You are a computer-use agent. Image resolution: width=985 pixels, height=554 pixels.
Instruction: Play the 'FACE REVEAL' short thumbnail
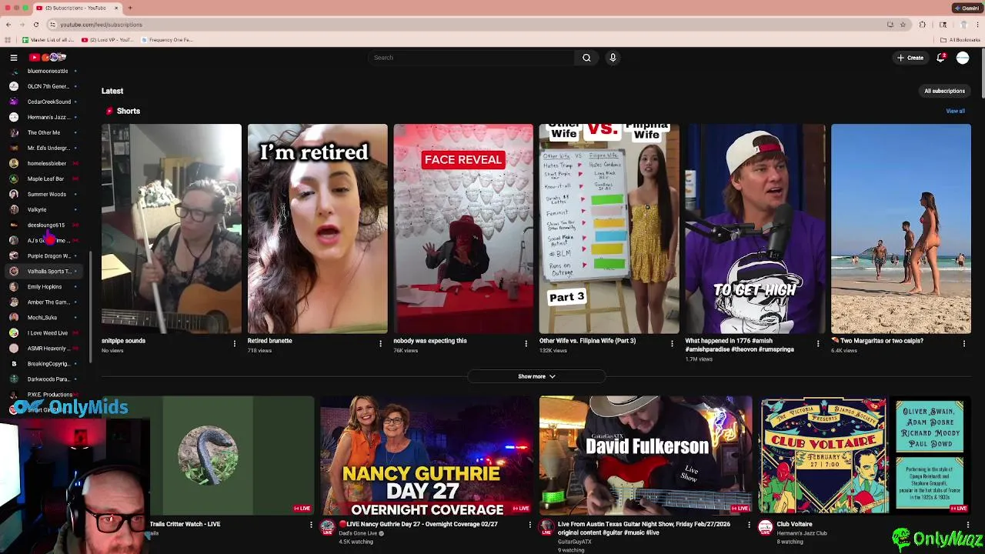click(x=463, y=229)
